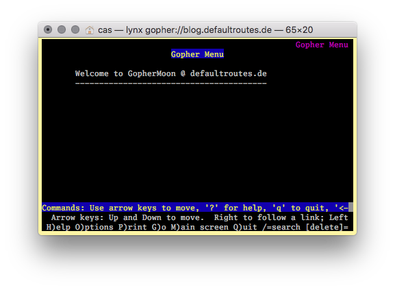Click 'Right to follow a link; Left' text

tap(281, 217)
